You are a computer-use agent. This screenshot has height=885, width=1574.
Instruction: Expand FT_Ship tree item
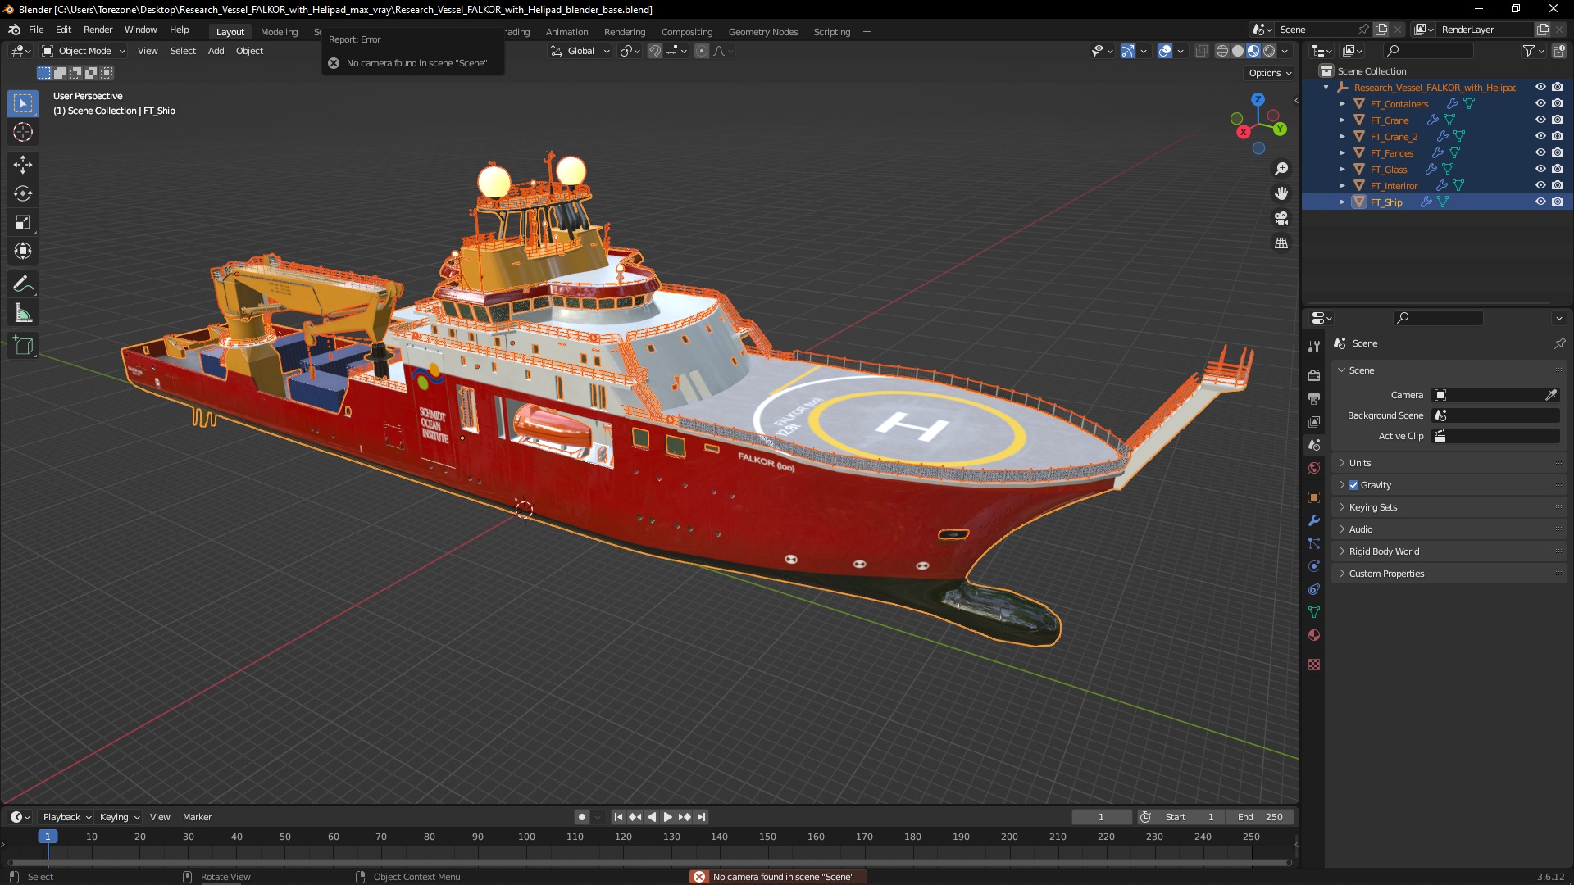click(1343, 202)
